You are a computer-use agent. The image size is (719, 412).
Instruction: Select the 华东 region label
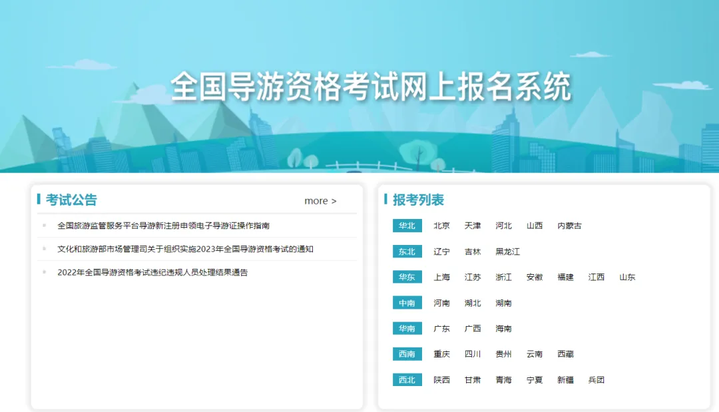pyautogui.click(x=407, y=277)
